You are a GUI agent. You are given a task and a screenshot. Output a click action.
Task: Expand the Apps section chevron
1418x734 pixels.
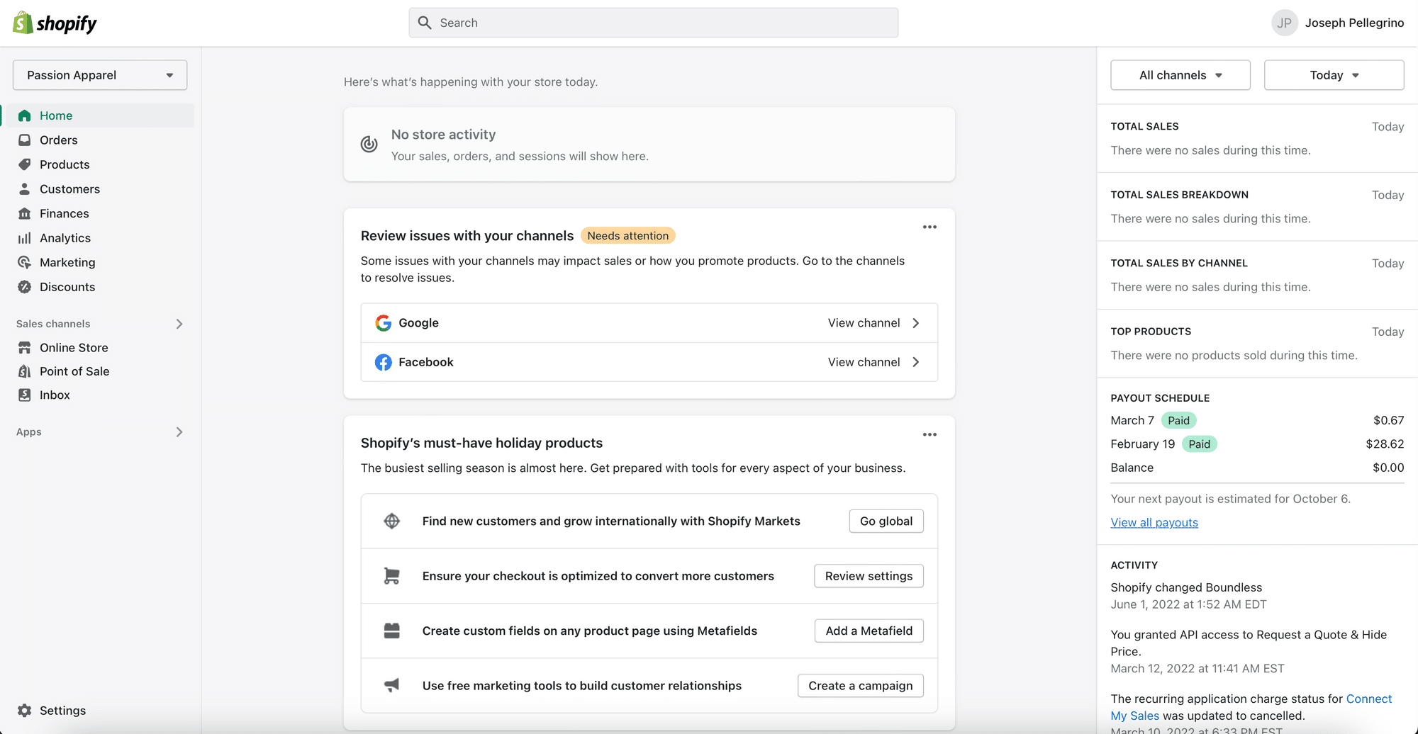tap(179, 432)
